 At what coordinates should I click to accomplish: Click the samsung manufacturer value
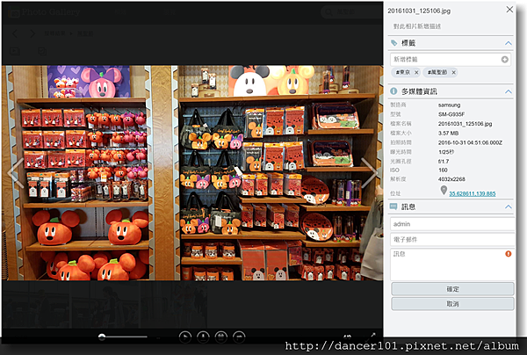click(x=449, y=105)
